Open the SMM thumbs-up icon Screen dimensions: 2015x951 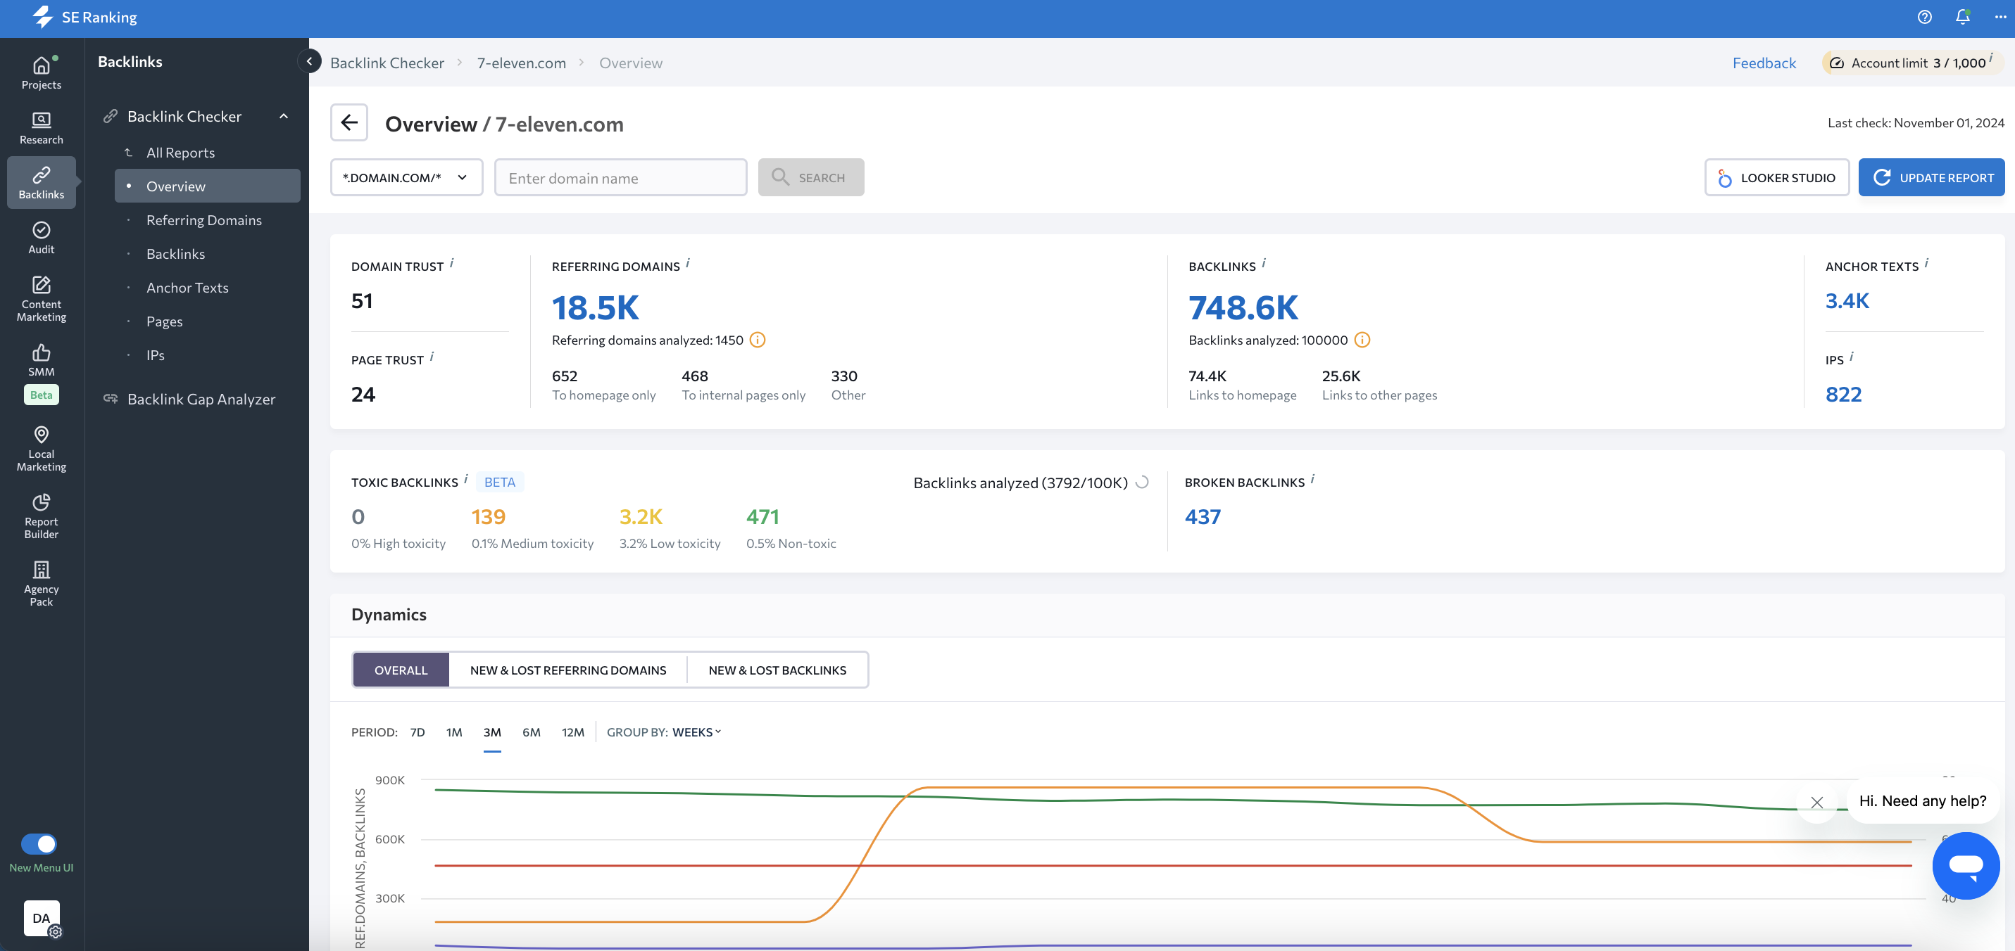(x=42, y=352)
